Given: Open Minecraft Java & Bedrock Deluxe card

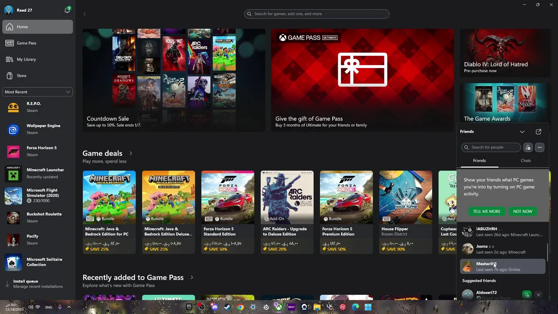Looking at the screenshot, I should tap(168, 212).
